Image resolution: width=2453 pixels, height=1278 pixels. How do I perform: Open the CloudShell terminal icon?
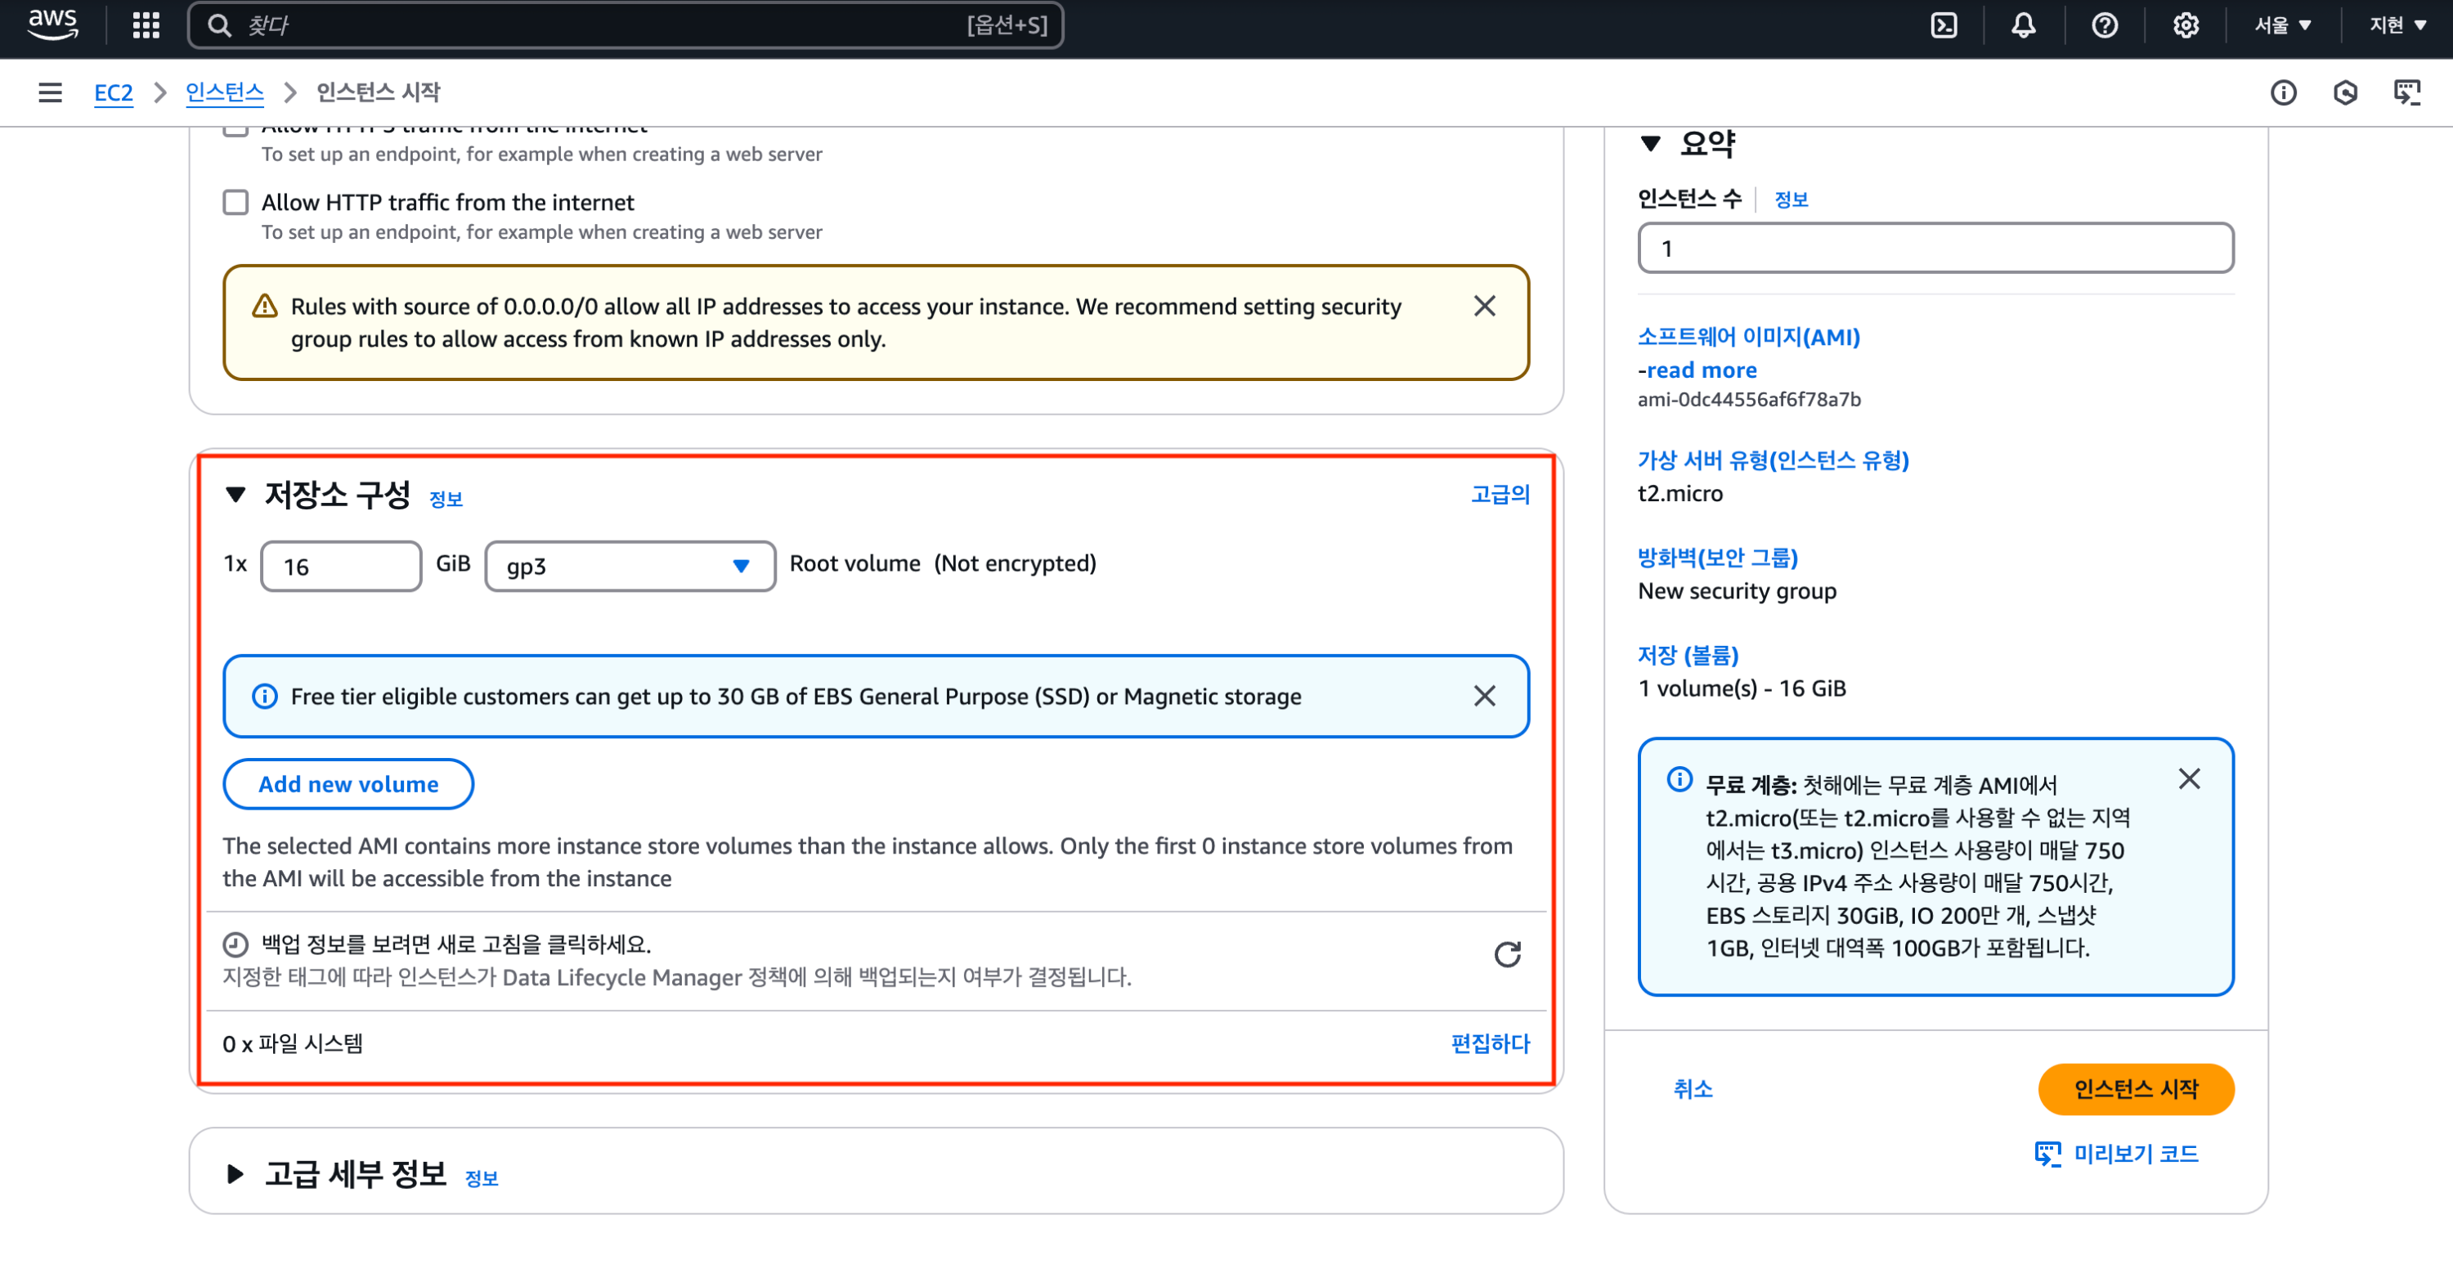point(1944,25)
